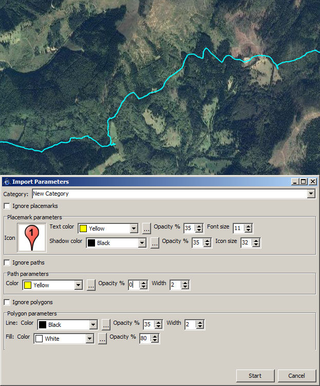Open polygon fill color ellipsis button
The image size is (320, 386).
point(102,339)
